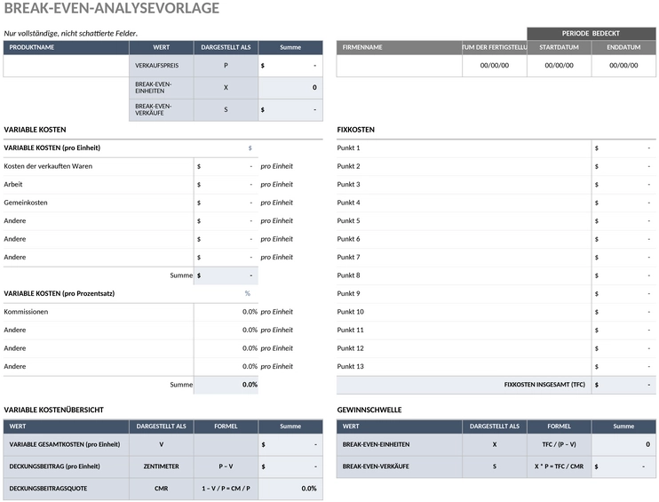Click amount cell for Punkt 13
Viewport: 659px width, 502px height.
623,367
